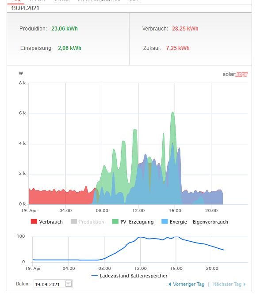The width and height of the screenshot is (260, 296).
Task: Open the calendar date picker icon
Action: click(69, 284)
